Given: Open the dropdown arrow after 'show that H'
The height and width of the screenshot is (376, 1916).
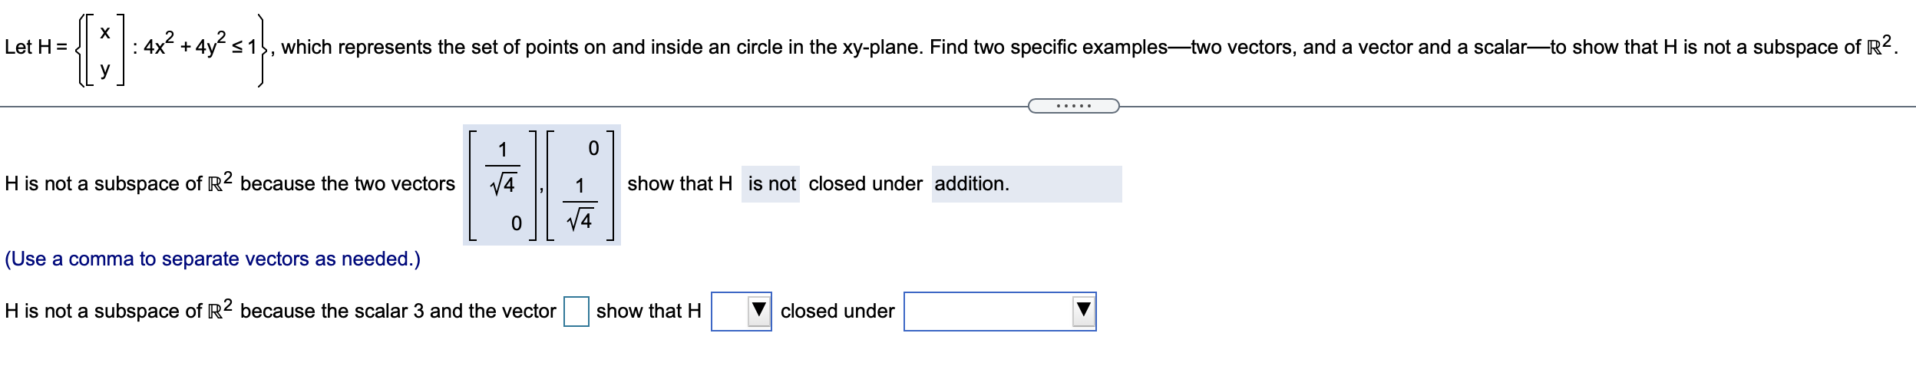Looking at the screenshot, I should coord(759,311).
